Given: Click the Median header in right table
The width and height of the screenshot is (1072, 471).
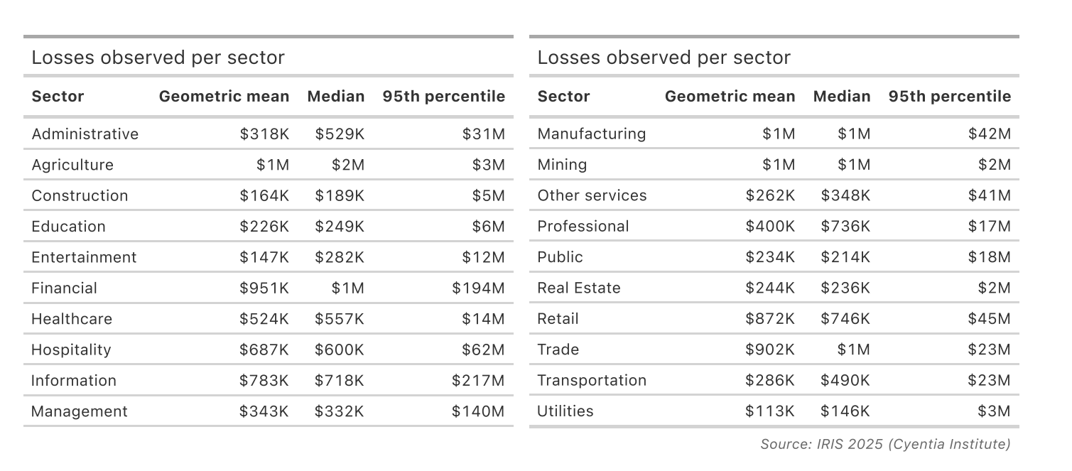Looking at the screenshot, I should point(841,97).
